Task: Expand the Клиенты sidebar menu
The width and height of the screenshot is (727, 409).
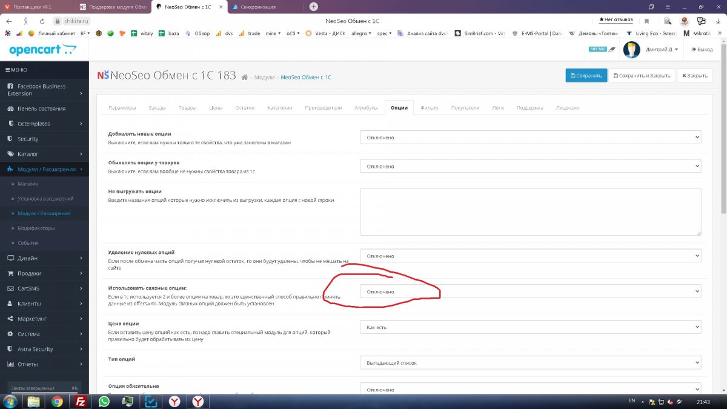Action: [x=44, y=304]
